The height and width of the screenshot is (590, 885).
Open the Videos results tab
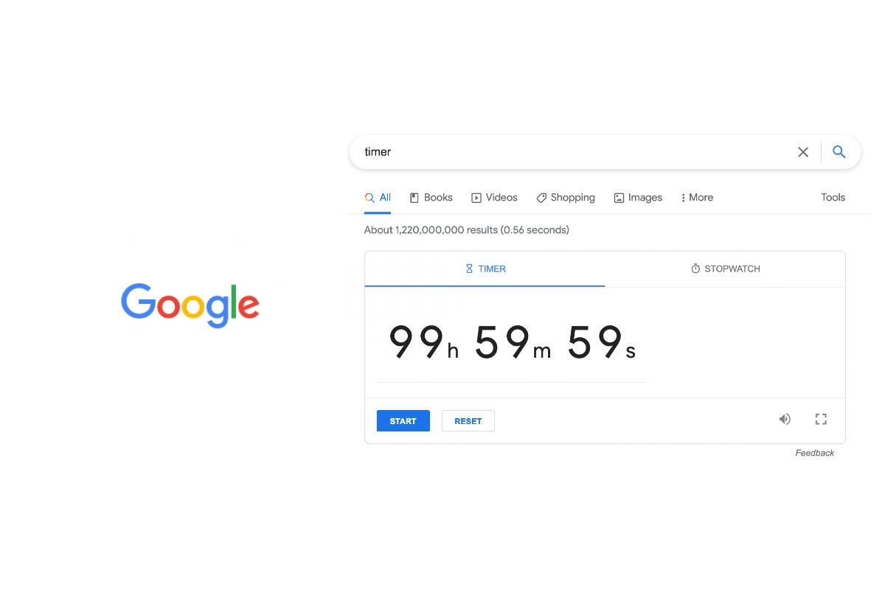[494, 198]
